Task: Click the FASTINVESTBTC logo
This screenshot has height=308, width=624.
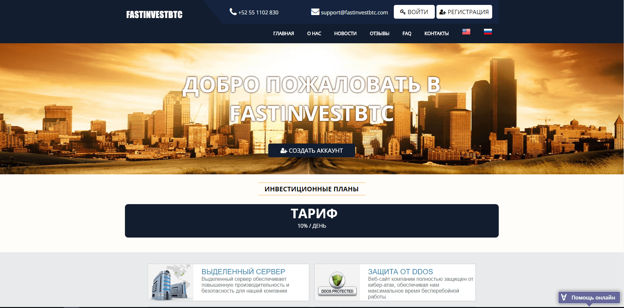Action: [154, 14]
